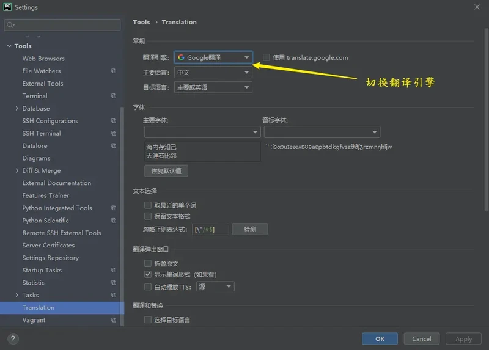
Task: Enable the 使用 translate.google.com checkbox
Action: tap(266, 57)
